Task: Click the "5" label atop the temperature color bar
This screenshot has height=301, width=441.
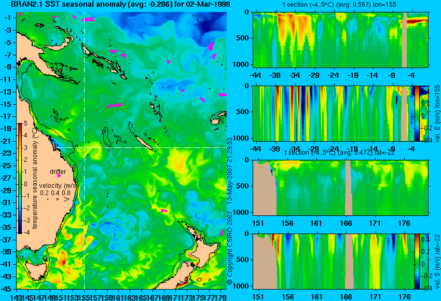Action: pyautogui.click(x=25, y=124)
